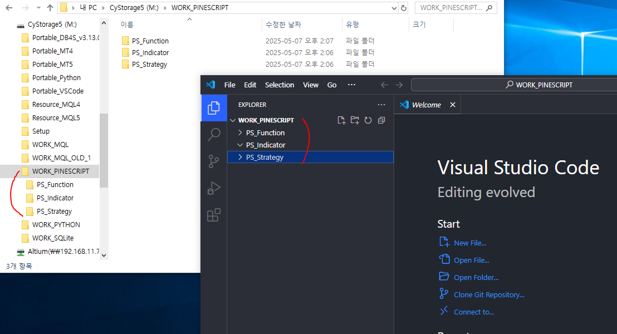Open recent locations dropdown in File Explorer

(38, 8)
